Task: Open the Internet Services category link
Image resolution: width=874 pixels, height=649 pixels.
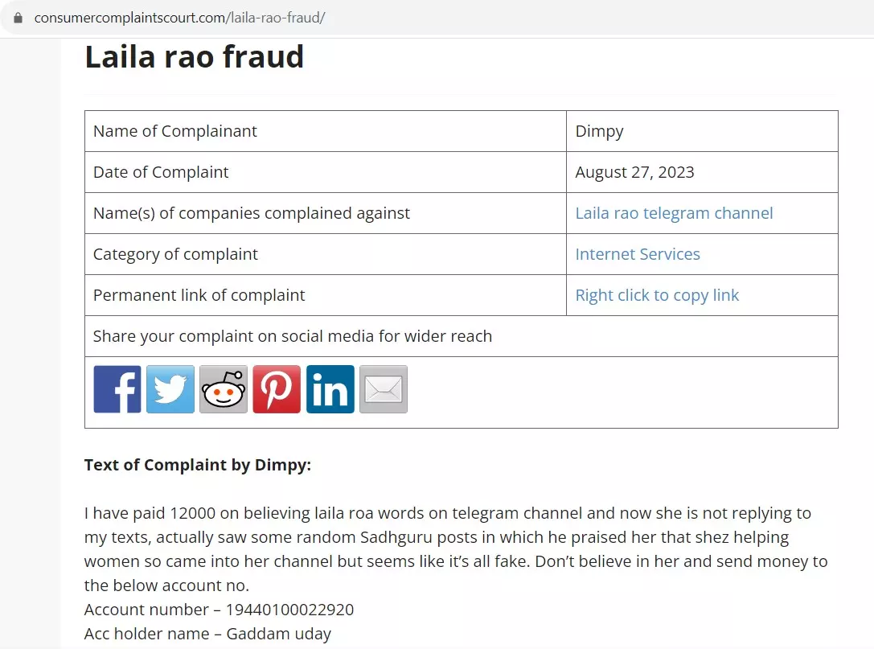Action: click(x=638, y=254)
